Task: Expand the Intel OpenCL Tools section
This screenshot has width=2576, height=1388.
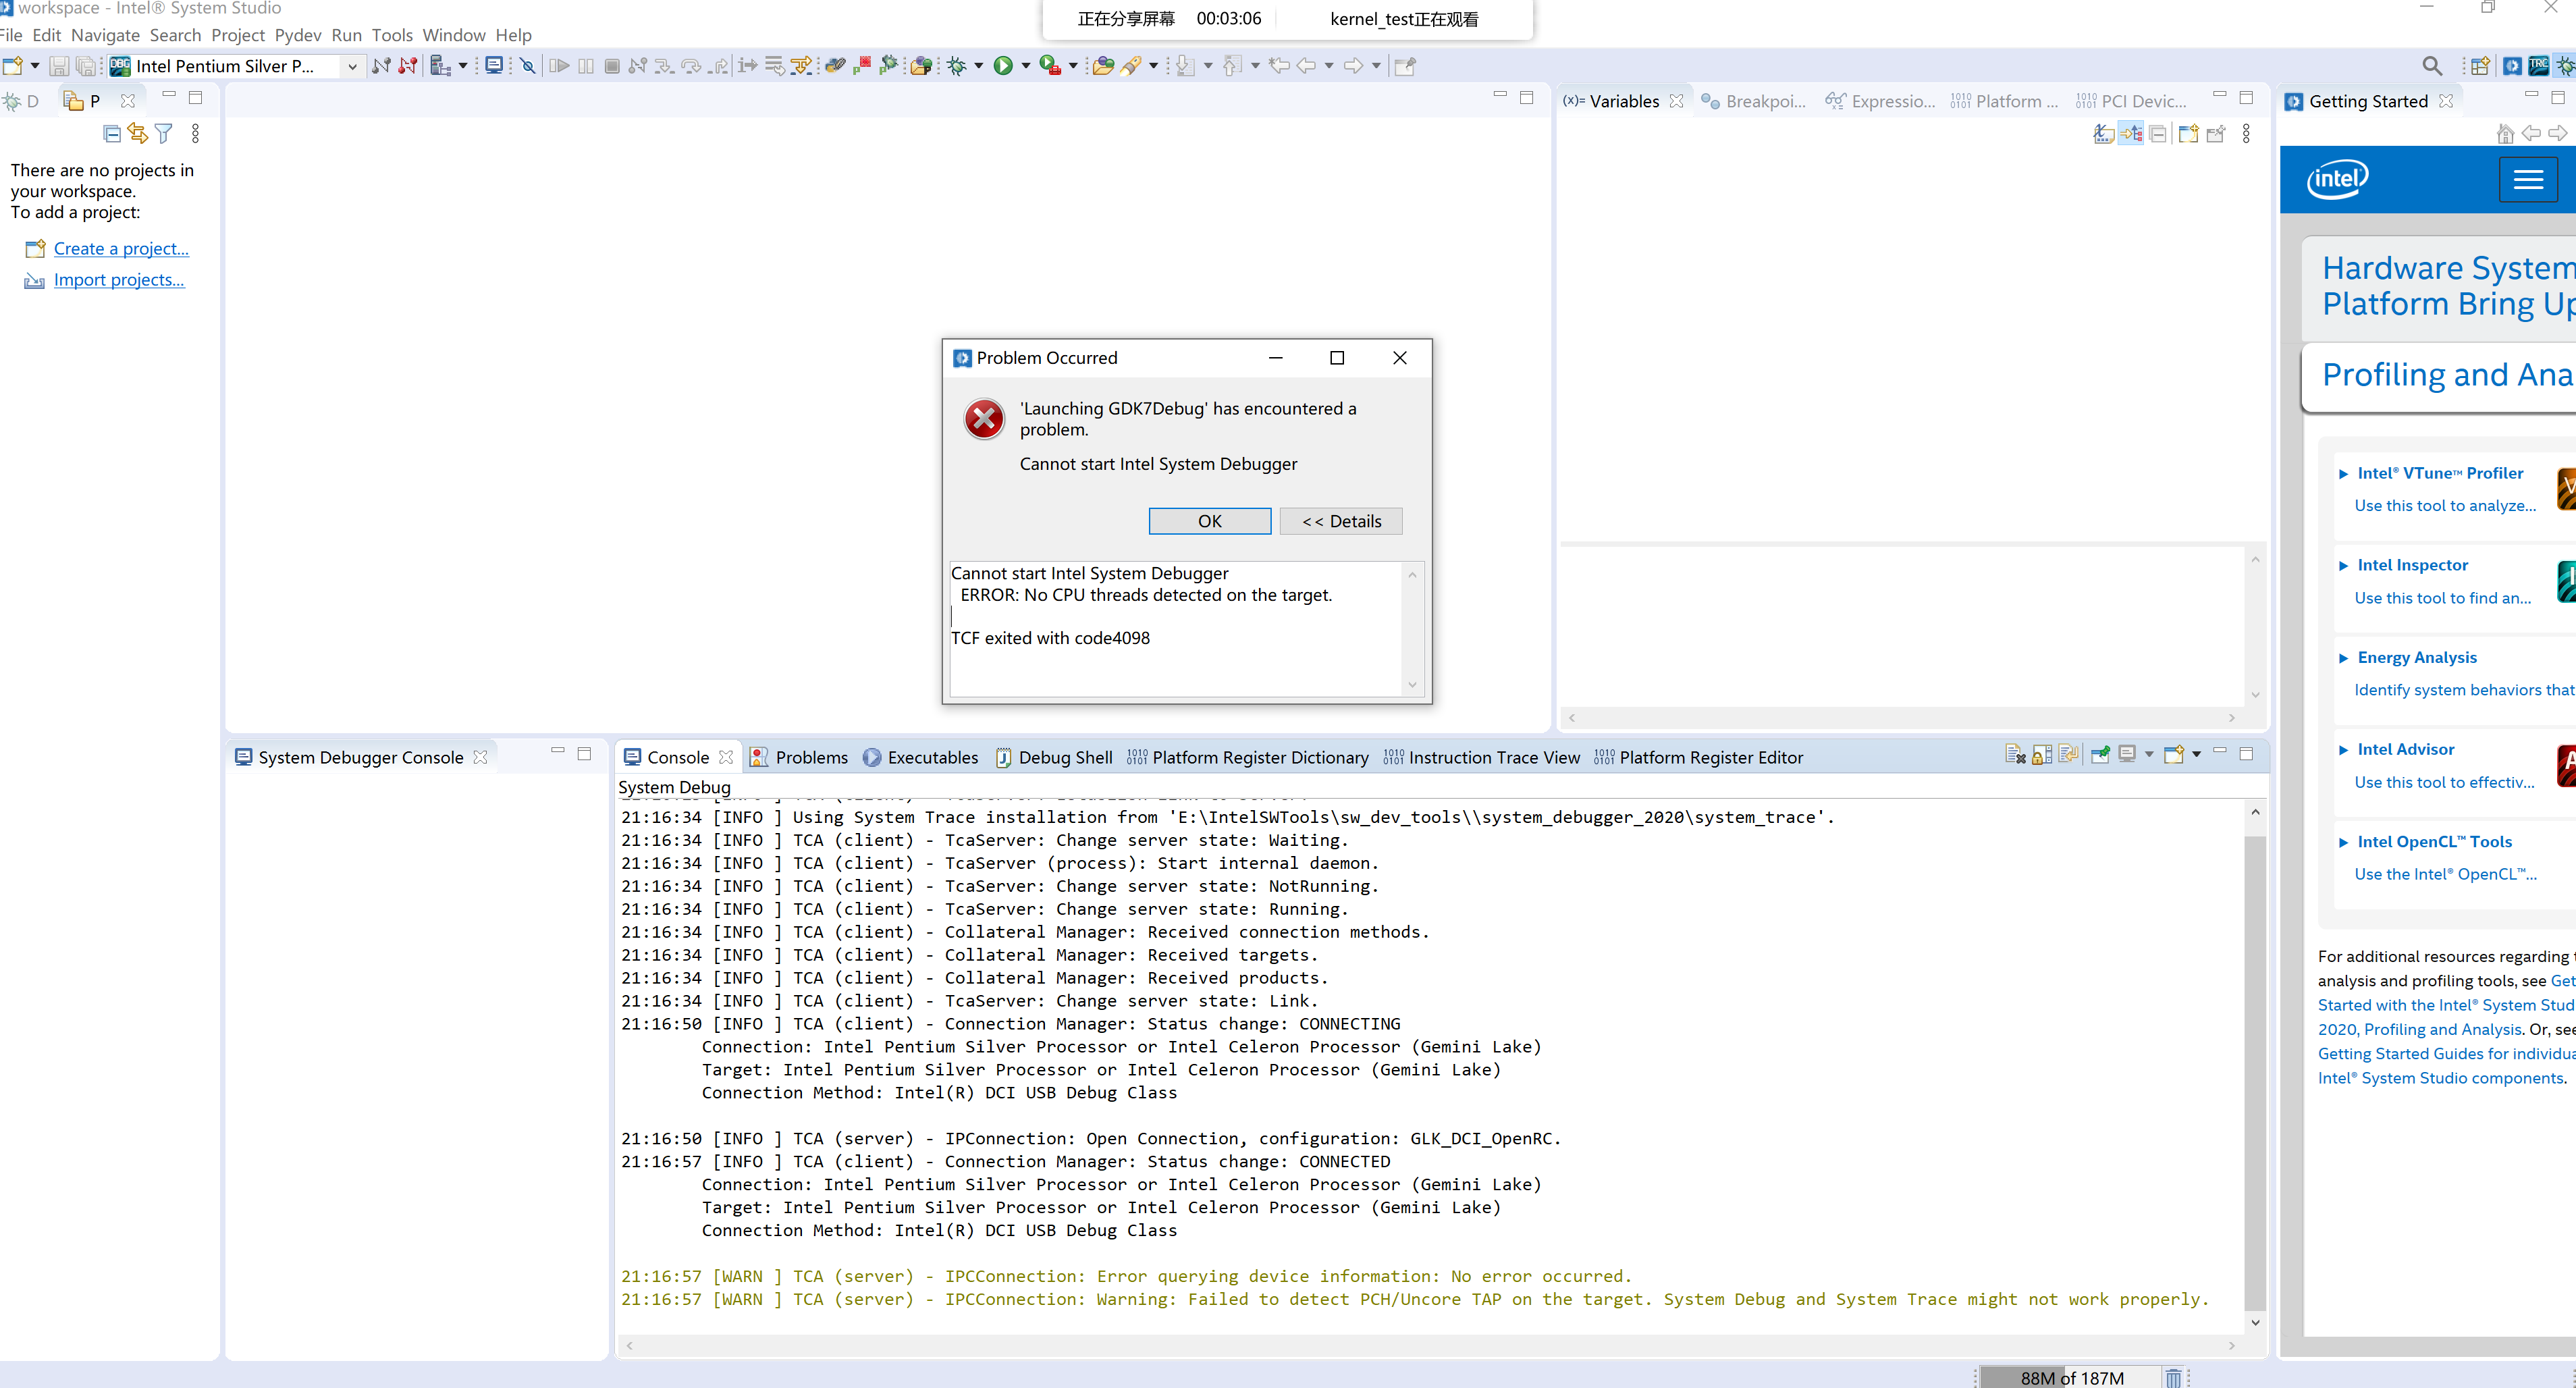Action: point(2343,843)
